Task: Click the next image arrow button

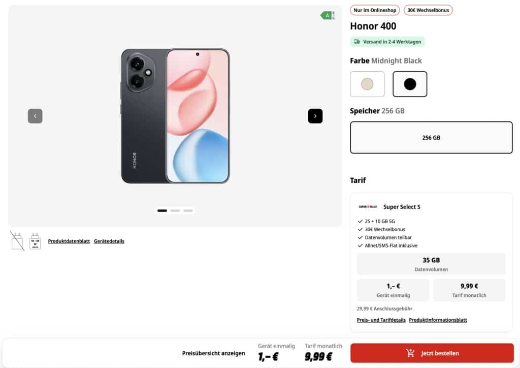Action: point(315,116)
